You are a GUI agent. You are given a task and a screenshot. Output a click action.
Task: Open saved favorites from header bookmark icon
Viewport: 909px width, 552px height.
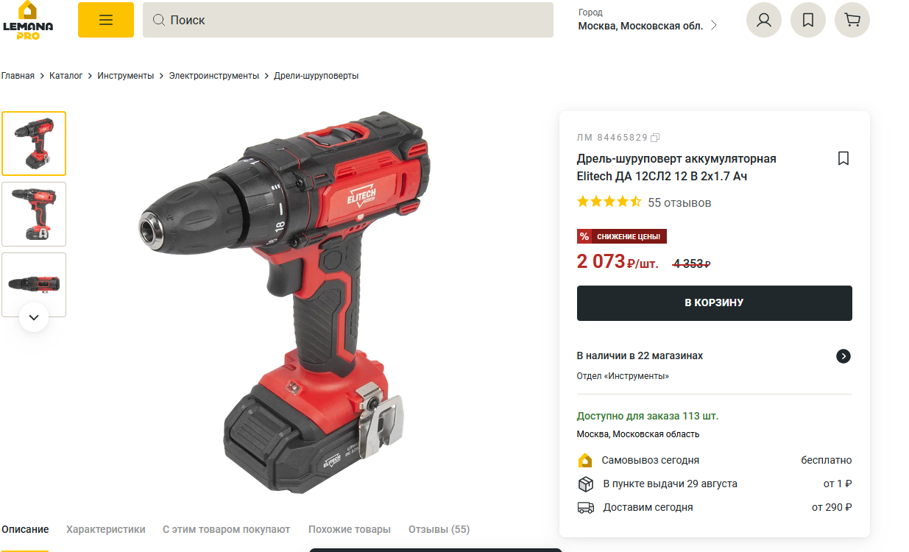[x=808, y=20]
